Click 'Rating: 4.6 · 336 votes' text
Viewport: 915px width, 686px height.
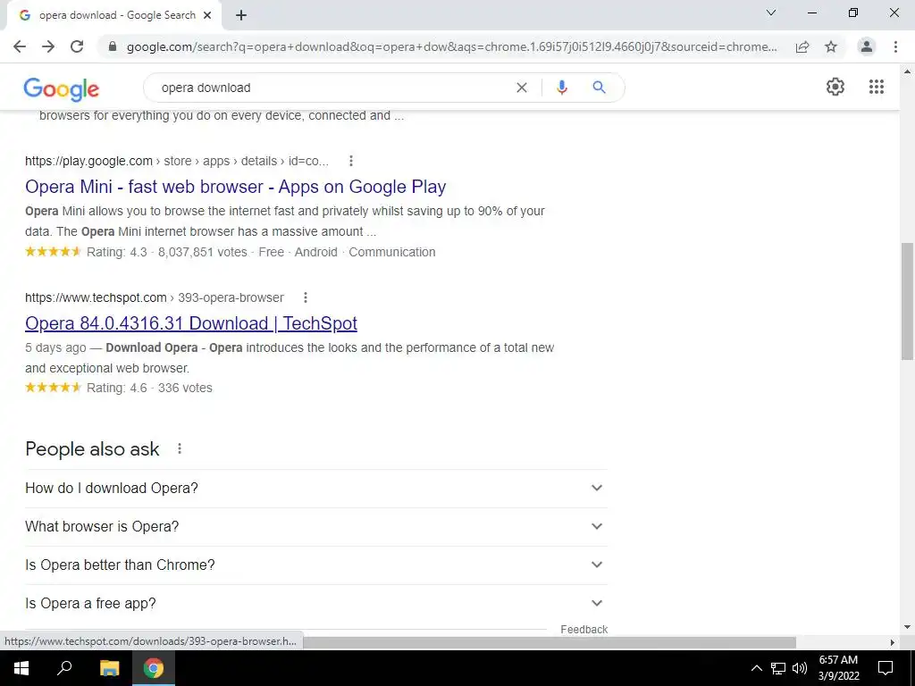click(x=149, y=388)
